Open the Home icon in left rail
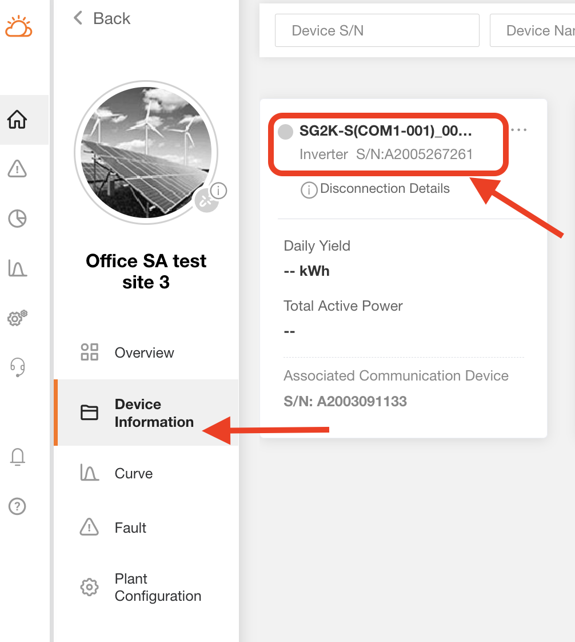Image resolution: width=575 pixels, height=642 pixels. point(17,120)
